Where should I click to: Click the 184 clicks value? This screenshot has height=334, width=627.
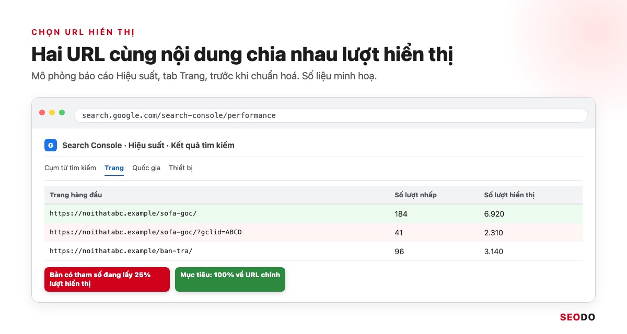tap(401, 214)
